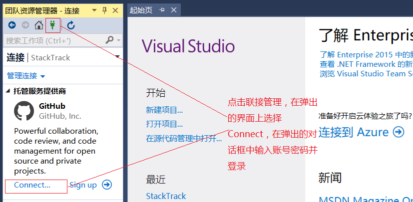Image resolution: width=413 pixels, height=202 pixels.
Task: Select the 起始页 tab
Action: [x=141, y=10]
